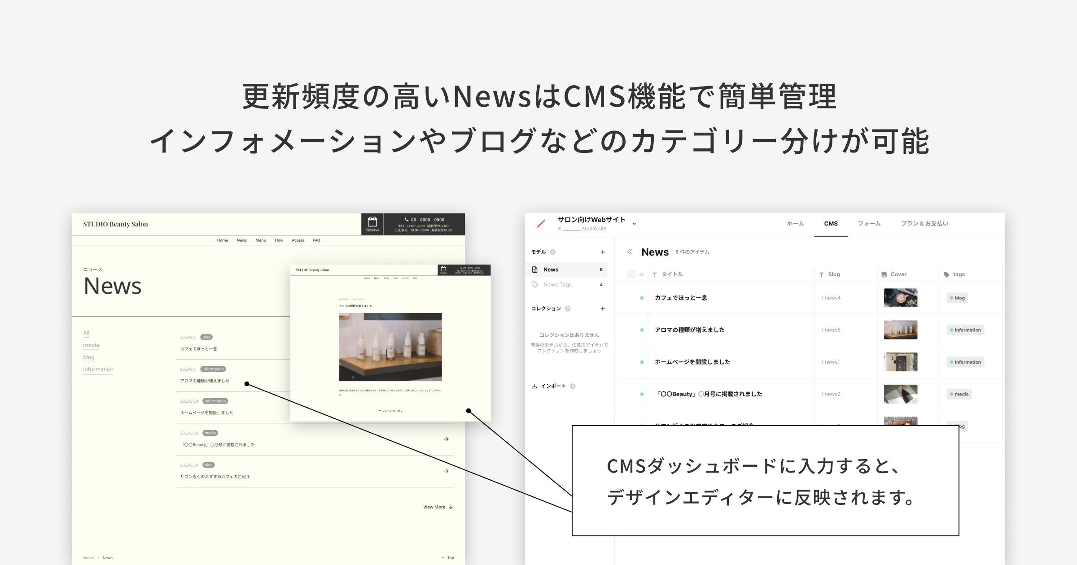Viewport: 1077px width, 565px height.
Task: Click STUDIO Beauty Salon logo in large salon page
Action: pyautogui.click(x=115, y=224)
